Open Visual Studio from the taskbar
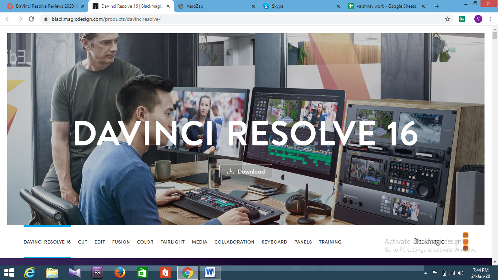498x280 pixels. tap(75, 273)
